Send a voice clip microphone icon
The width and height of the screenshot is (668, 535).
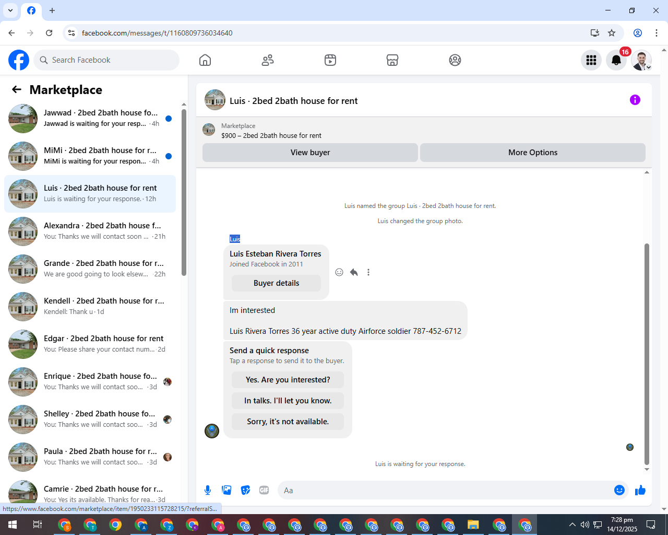click(x=208, y=490)
